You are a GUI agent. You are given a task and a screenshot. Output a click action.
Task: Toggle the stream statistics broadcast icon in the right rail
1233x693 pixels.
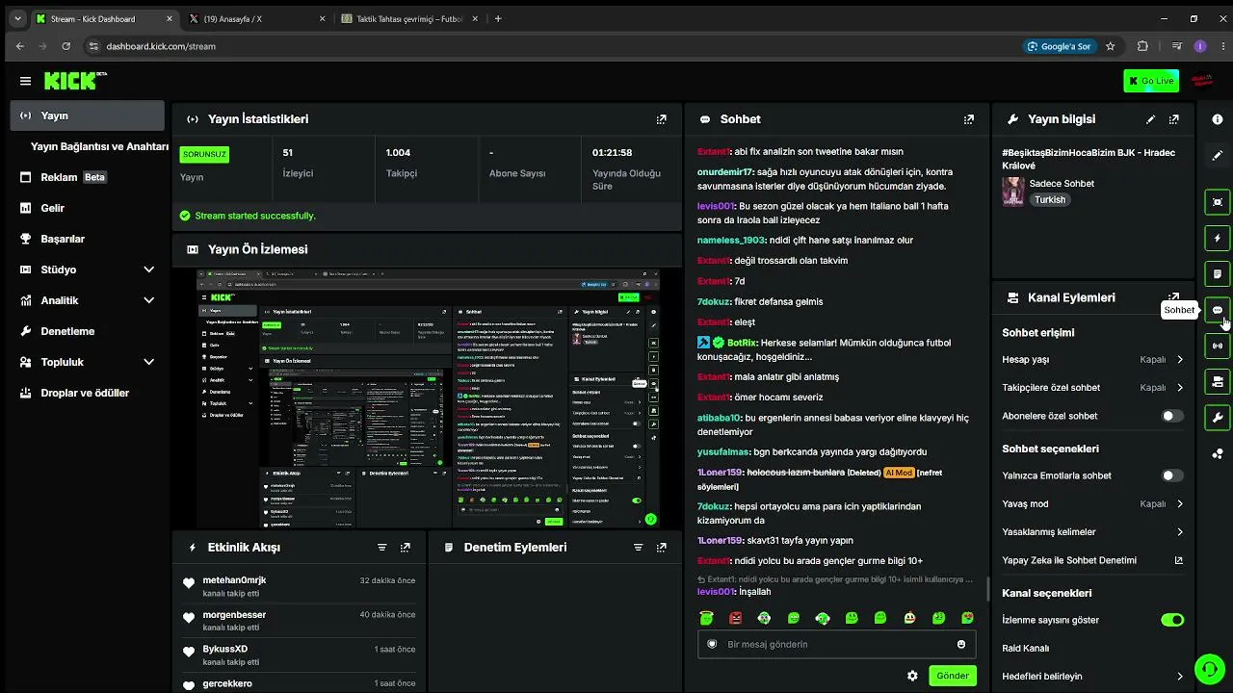coord(1218,346)
